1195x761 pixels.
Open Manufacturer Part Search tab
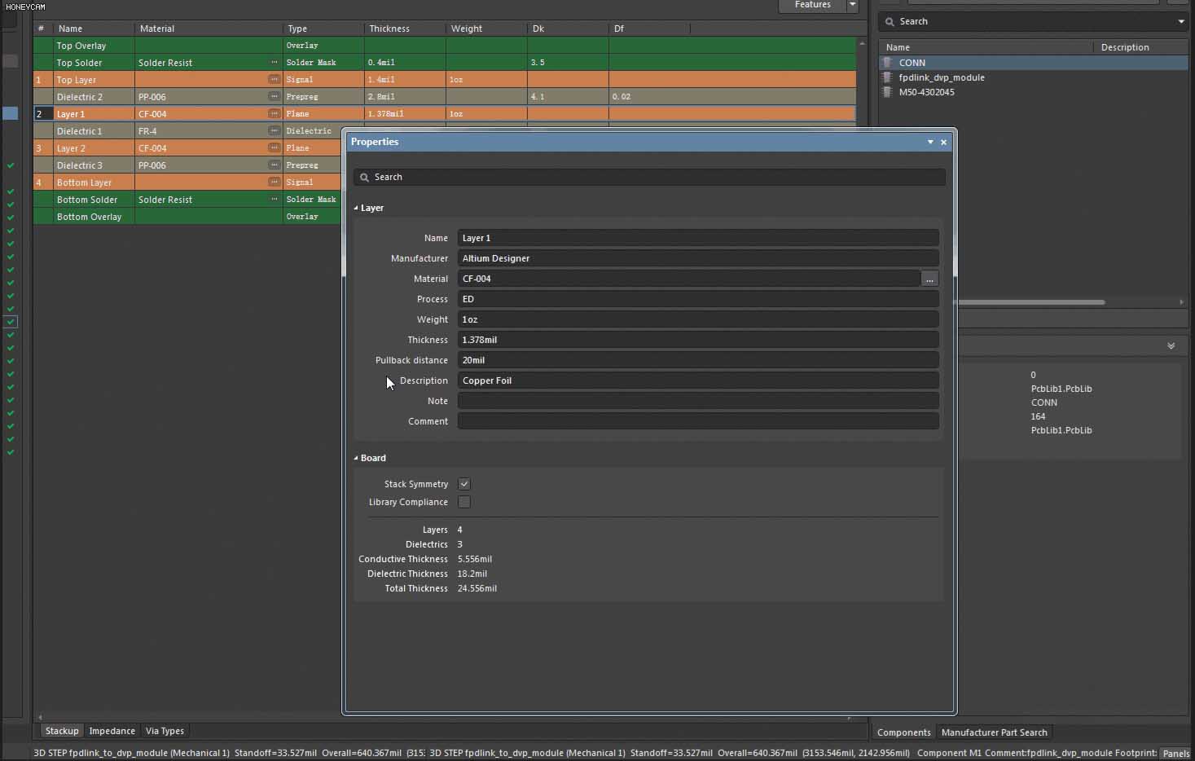[994, 732]
